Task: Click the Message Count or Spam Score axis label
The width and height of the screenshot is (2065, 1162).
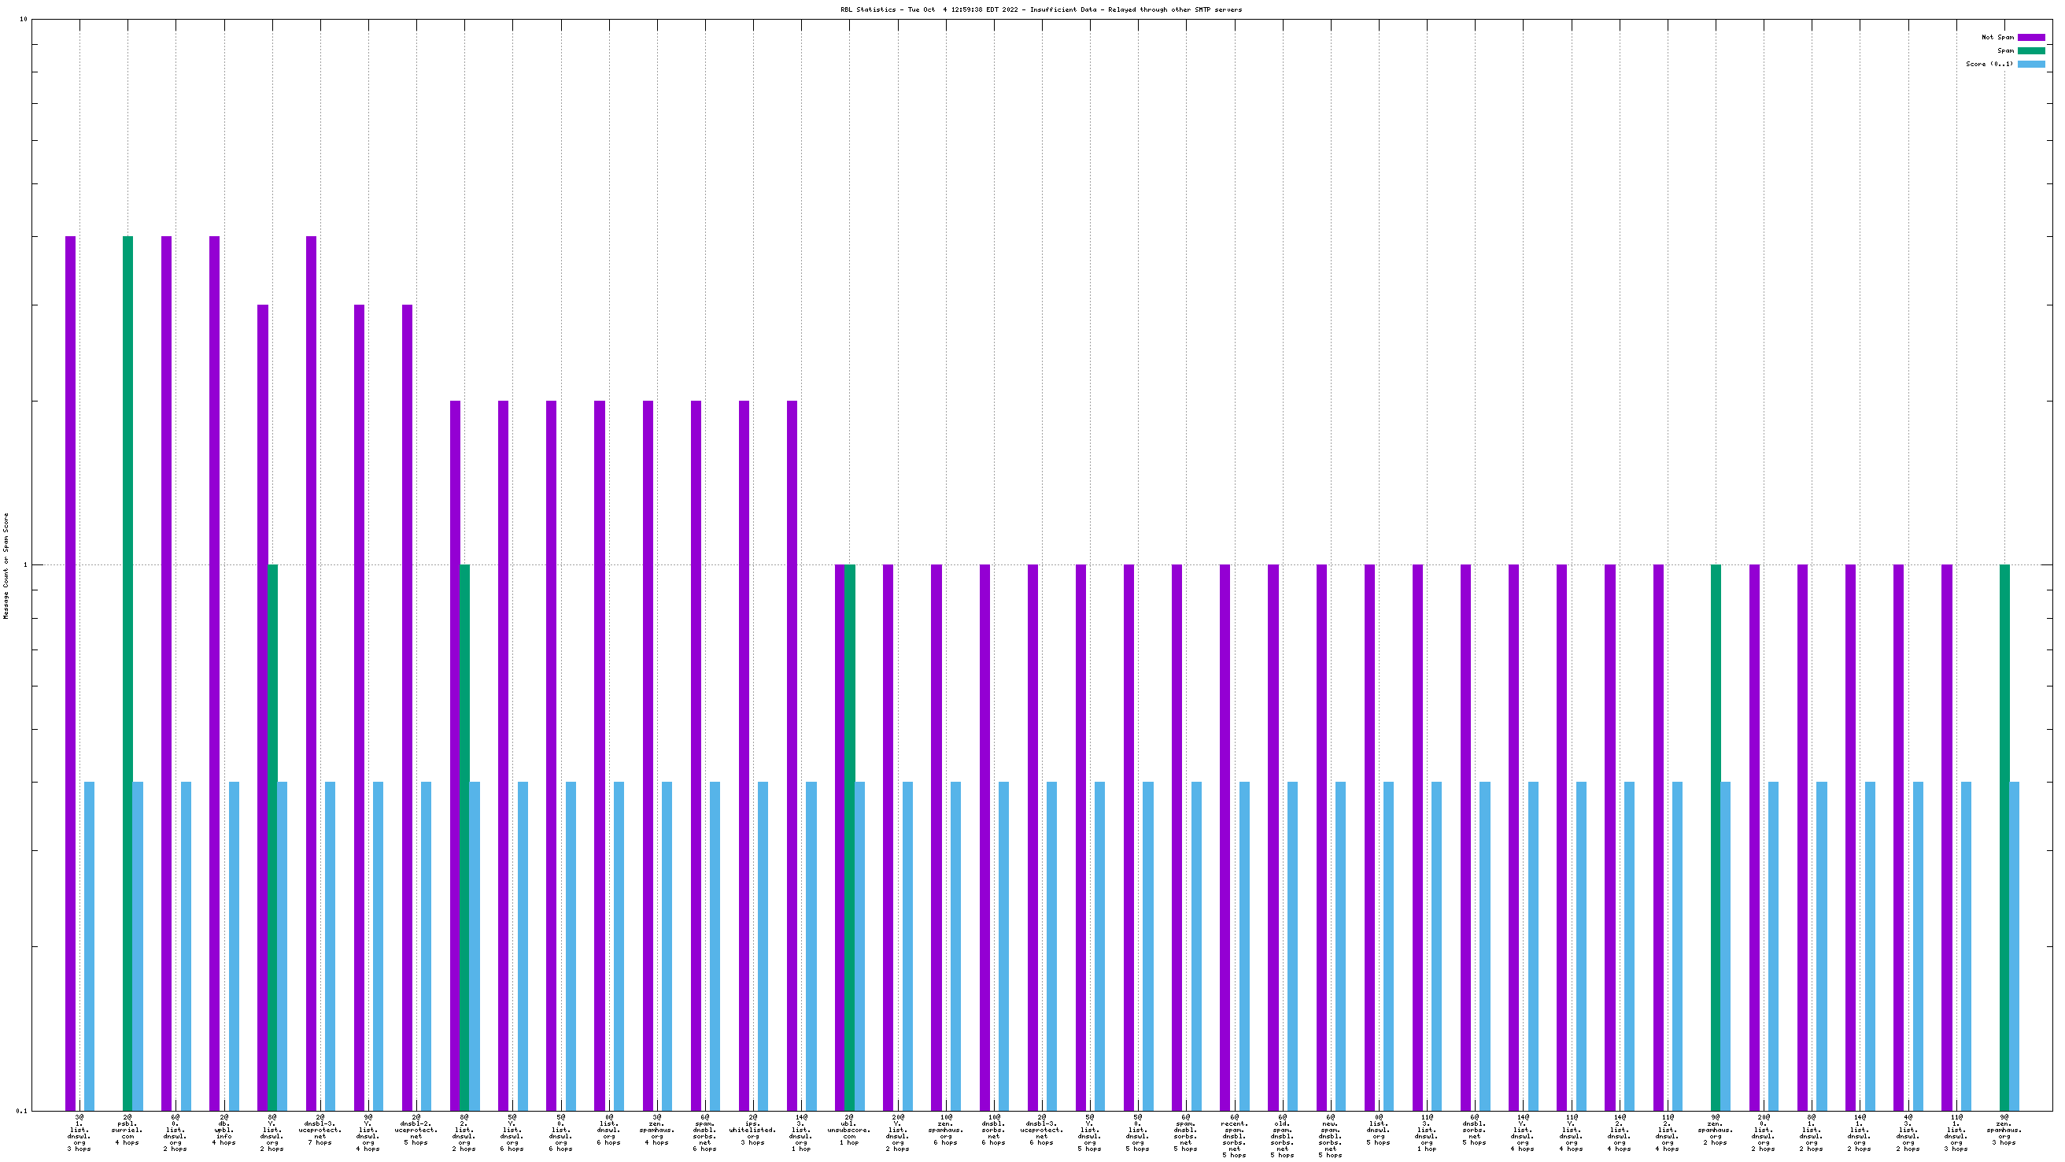Action: 6,566
